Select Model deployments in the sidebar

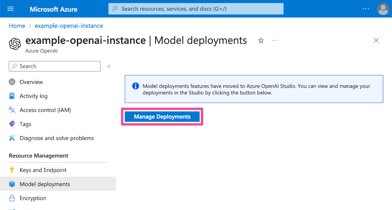point(44,184)
